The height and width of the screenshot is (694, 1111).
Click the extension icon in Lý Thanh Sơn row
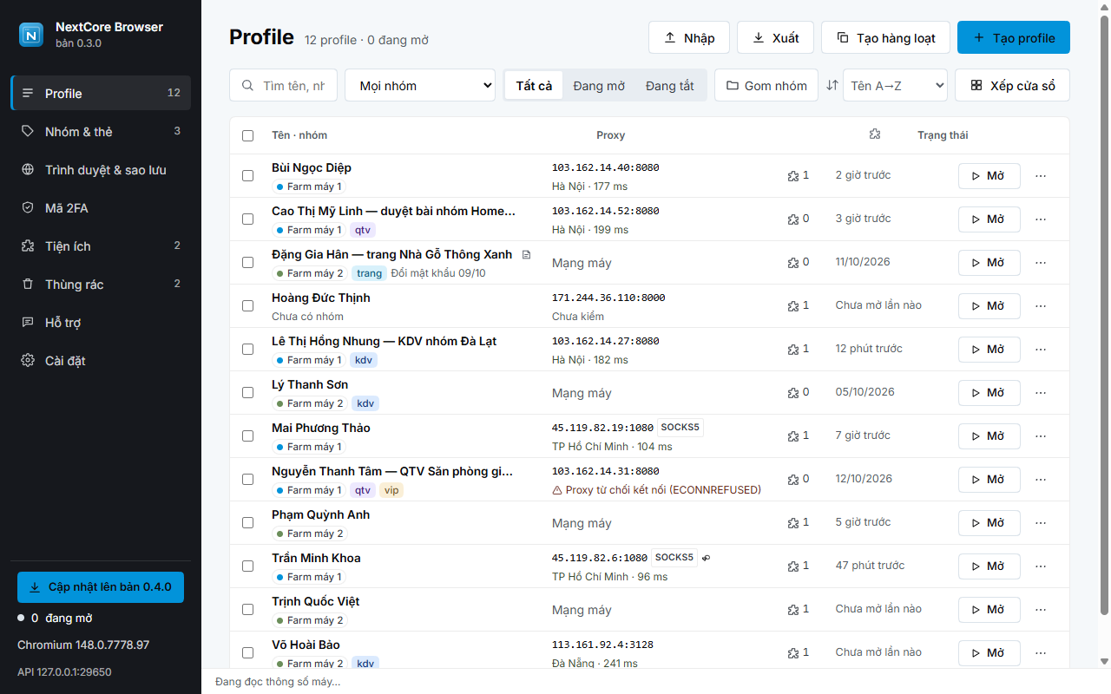coord(792,392)
